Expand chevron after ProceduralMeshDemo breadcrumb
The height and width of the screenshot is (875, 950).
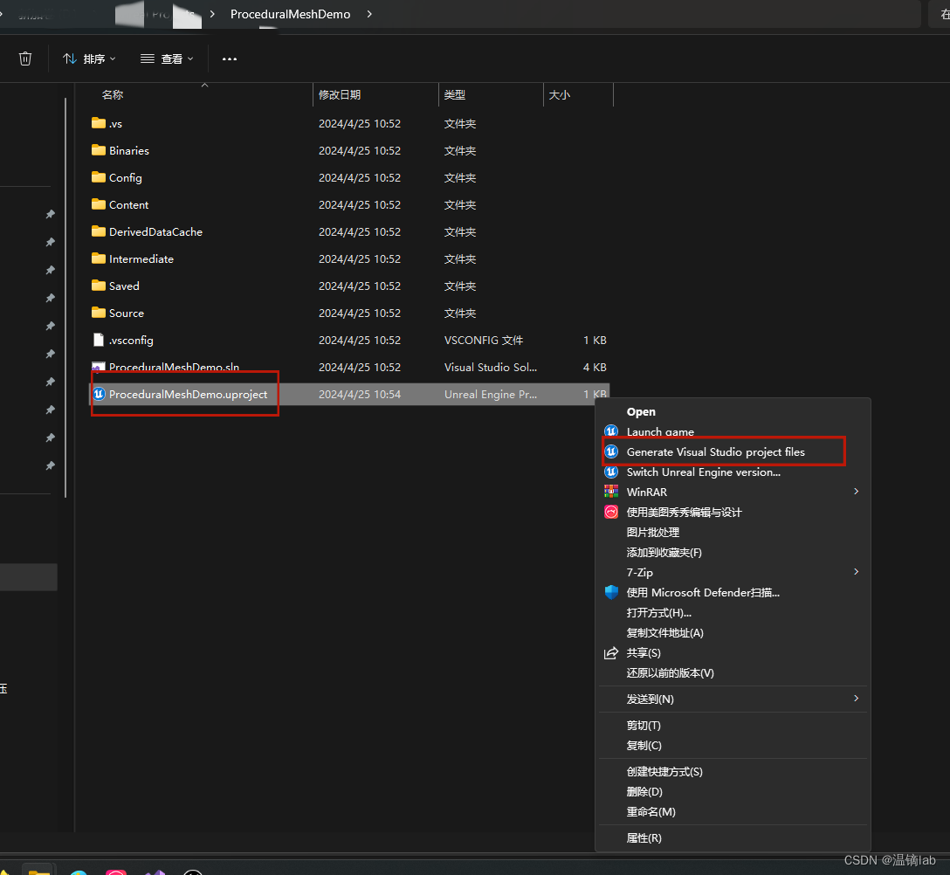(x=369, y=14)
